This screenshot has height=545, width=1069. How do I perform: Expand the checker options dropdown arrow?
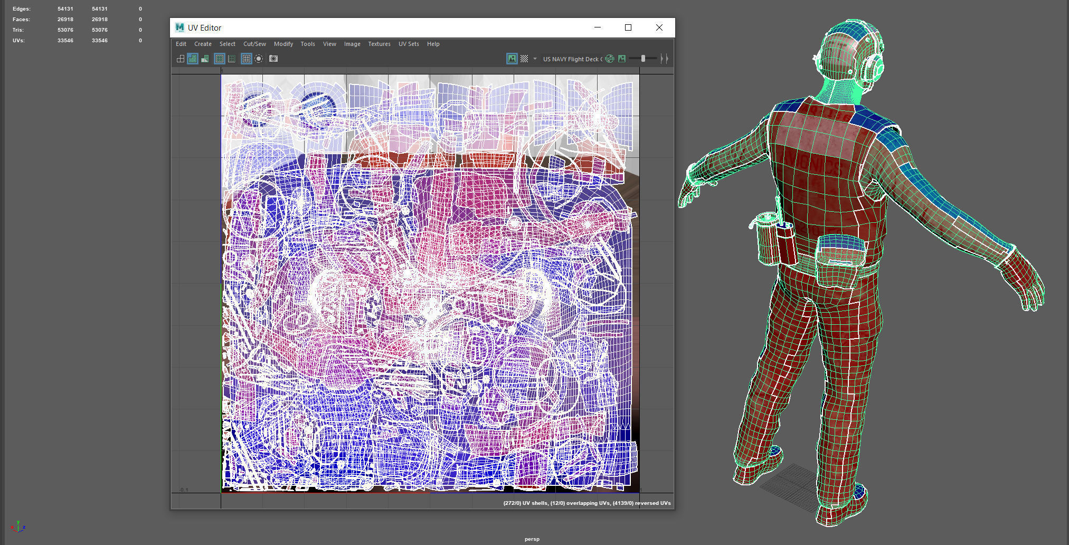coord(535,59)
